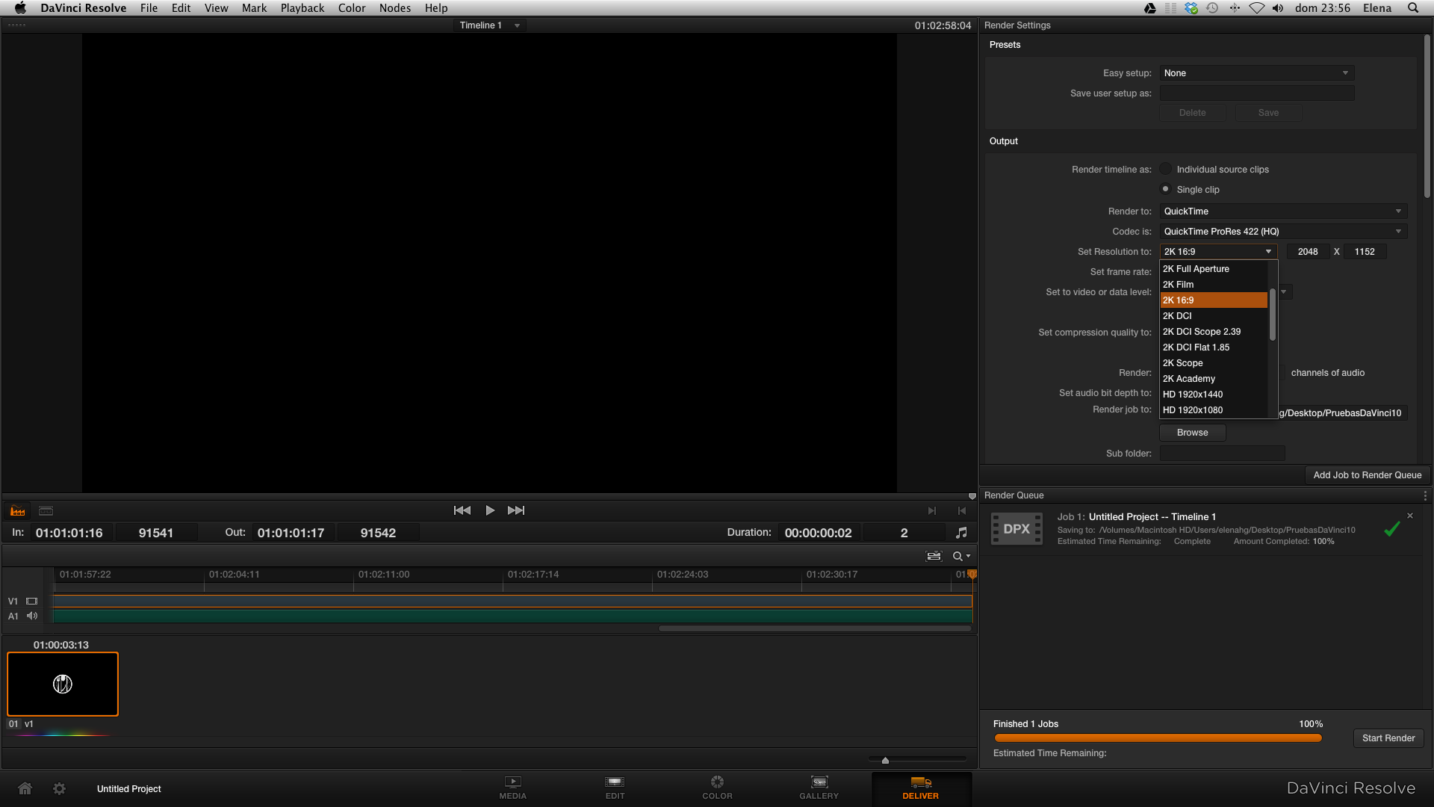Select Individual source clips radio
The image size is (1434, 807).
(x=1166, y=169)
